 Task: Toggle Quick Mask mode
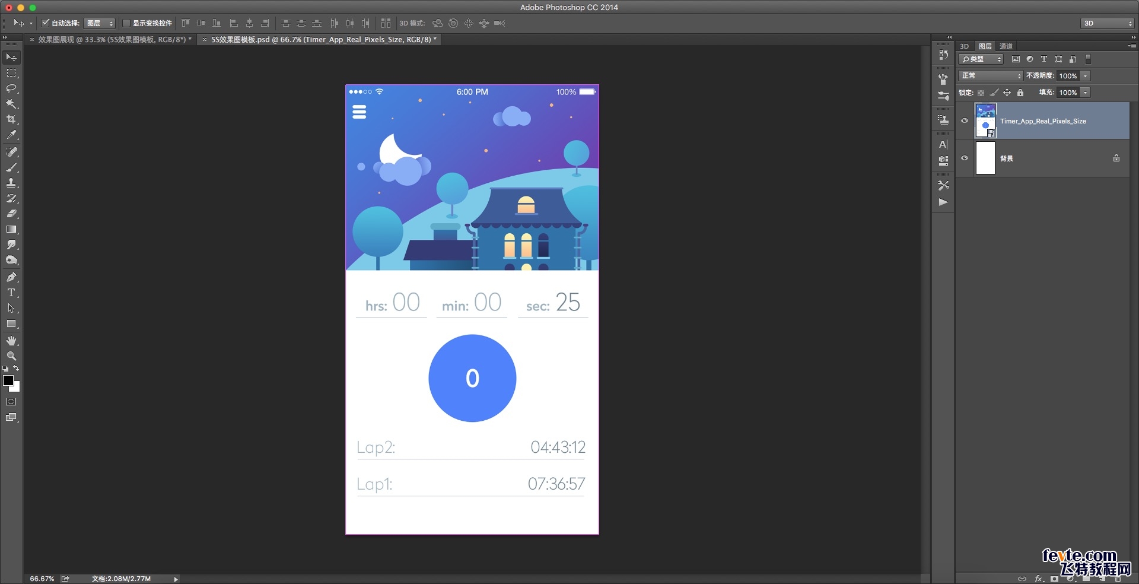click(x=11, y=402)
